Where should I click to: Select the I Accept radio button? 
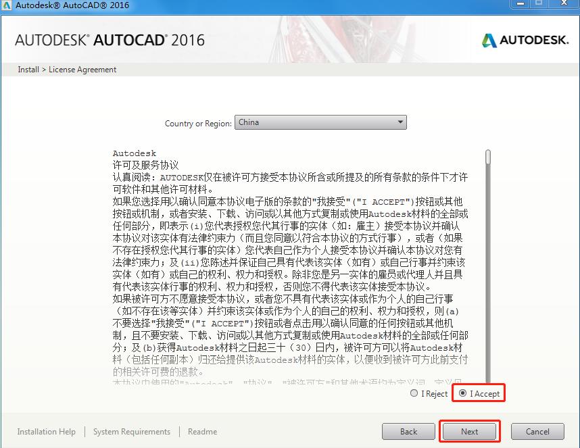462,393
